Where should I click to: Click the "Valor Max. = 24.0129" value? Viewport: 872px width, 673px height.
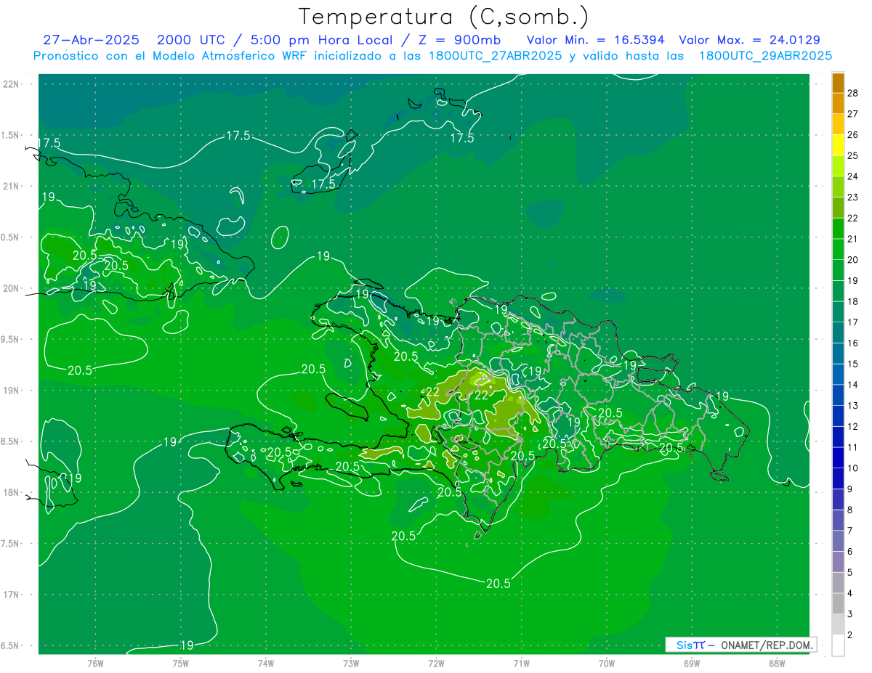coord(749,40)
